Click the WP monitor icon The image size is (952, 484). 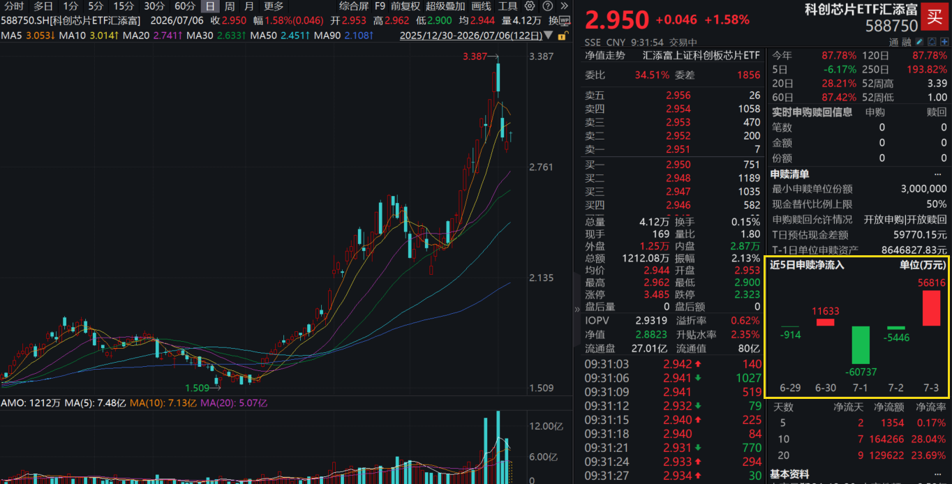(565, 21)
